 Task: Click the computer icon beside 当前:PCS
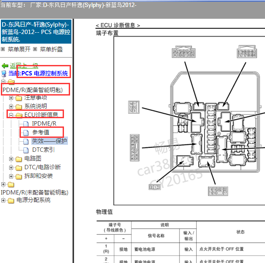pyautogui.click(x=4, y=74)
